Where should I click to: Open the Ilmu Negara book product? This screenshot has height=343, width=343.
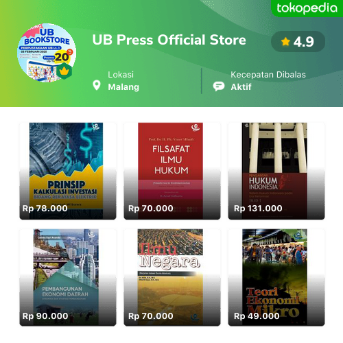click(x=172, y=277)
